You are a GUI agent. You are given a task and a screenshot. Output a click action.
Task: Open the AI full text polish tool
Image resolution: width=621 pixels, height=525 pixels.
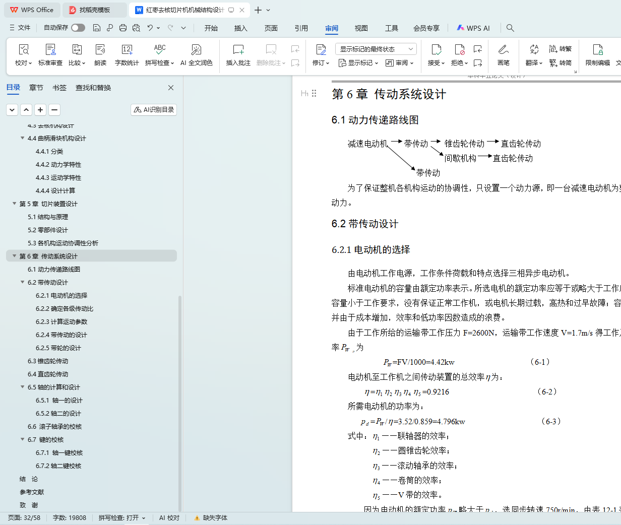pos(196,50)
